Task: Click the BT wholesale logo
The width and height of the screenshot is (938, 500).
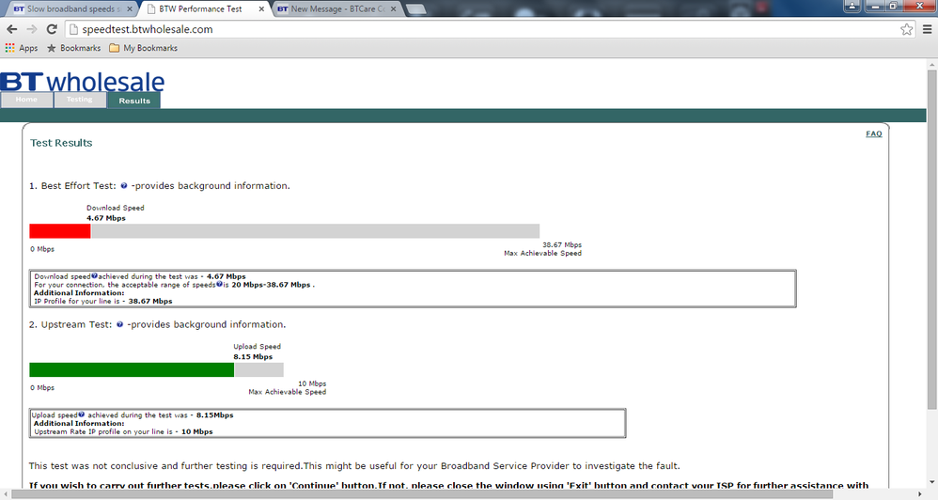Action: click(x=83, y=82)
